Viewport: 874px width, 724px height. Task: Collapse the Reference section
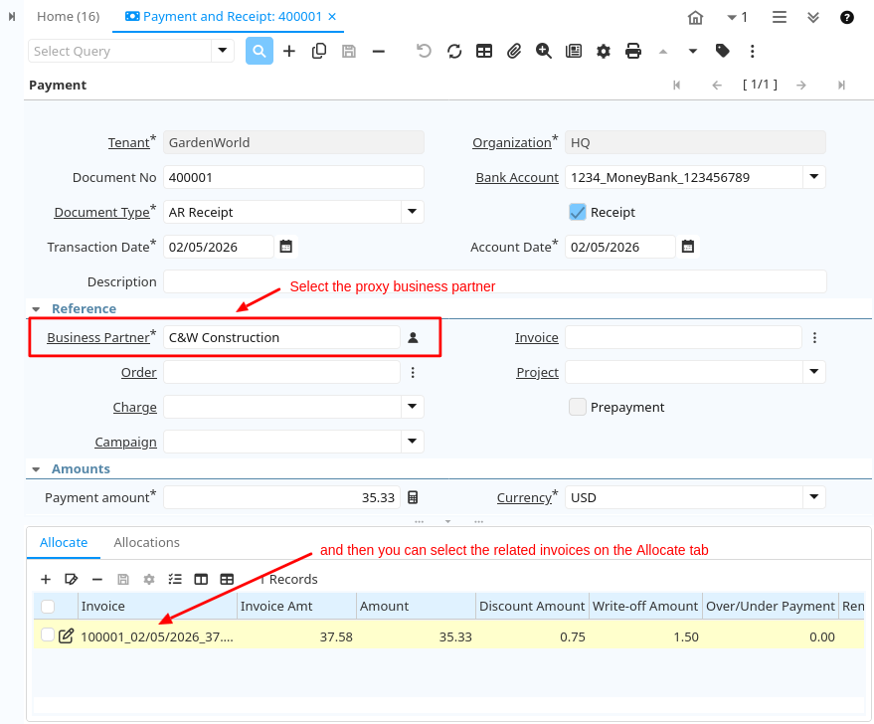click(37, 309)
